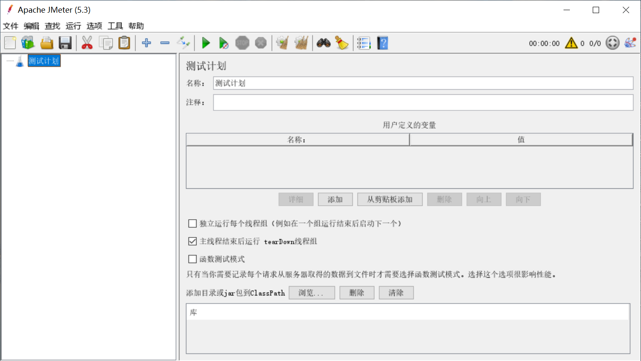Screen dimensions: 641x361
Task: Click the 向上 button
Action: click(x=484, y=199)
